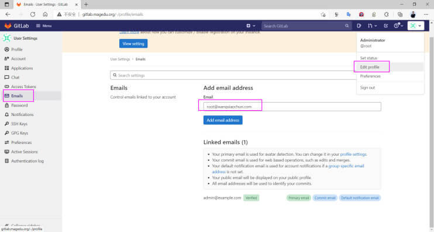Click the View setting button

coord(133,44)
